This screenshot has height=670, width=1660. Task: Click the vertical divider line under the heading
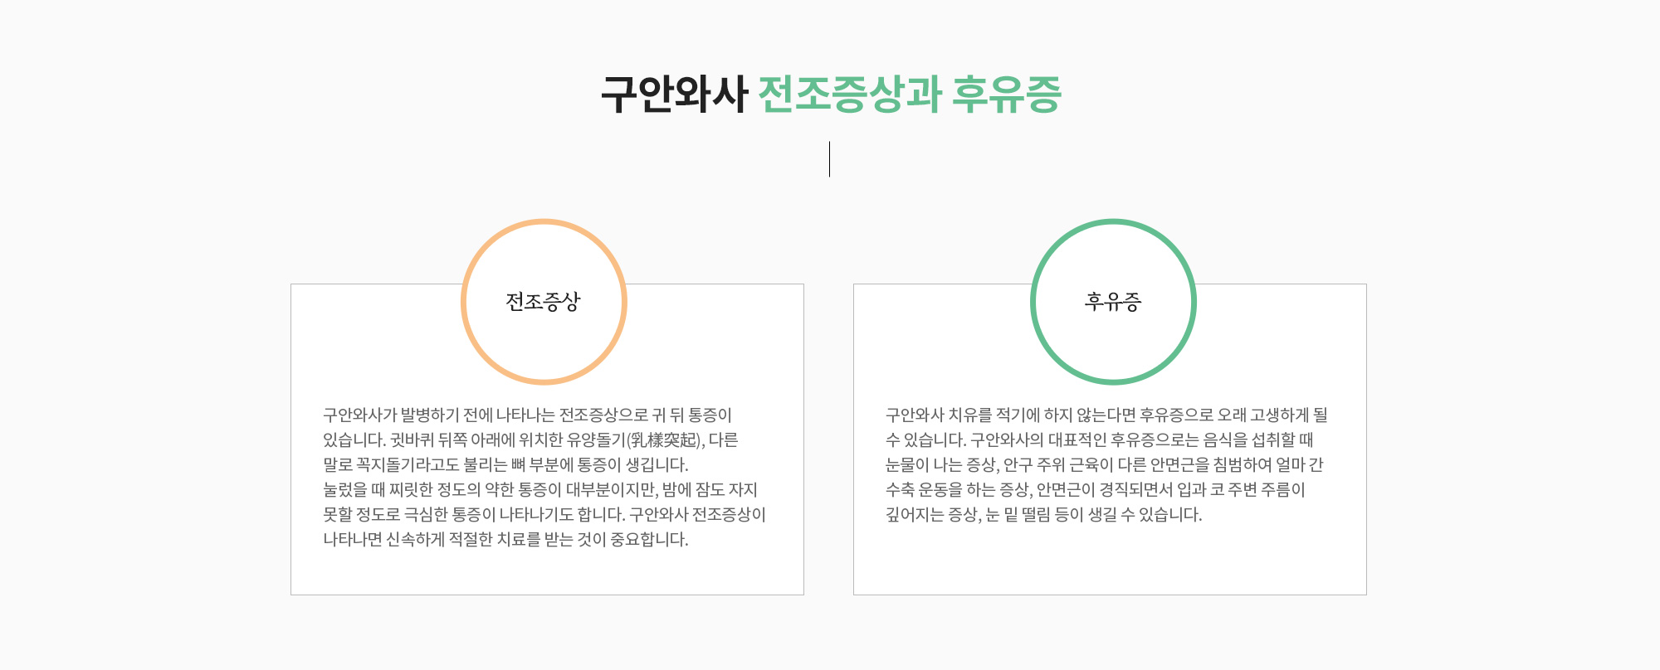829,159
